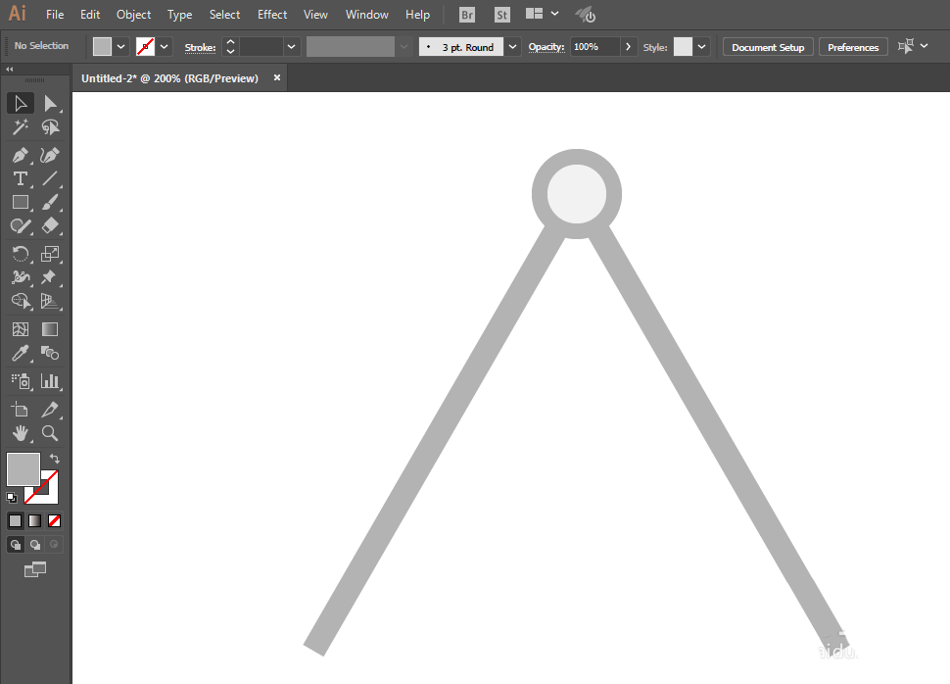The image size is (950, 684).
Task: Select the Type tool
Action: pyautogui.click(x=20, y=179)
